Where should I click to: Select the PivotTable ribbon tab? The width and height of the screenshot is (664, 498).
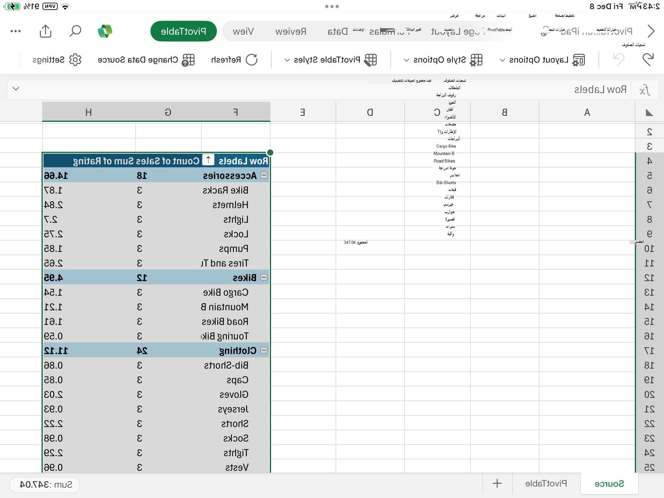184,31
